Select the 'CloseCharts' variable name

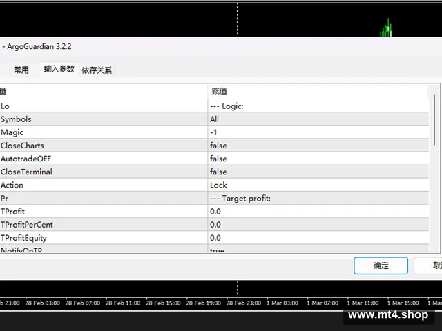click(x=22, y=146)
